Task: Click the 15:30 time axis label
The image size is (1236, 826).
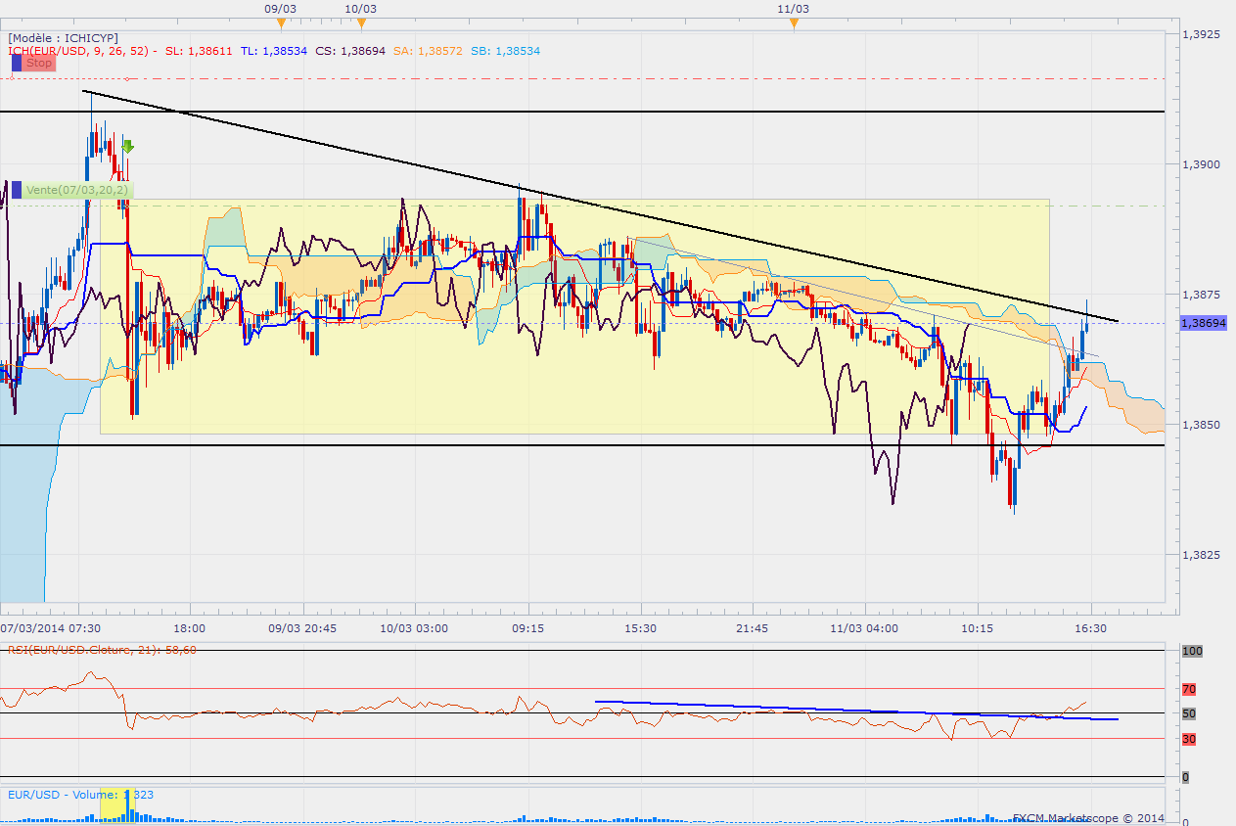Action: (640, 628)
